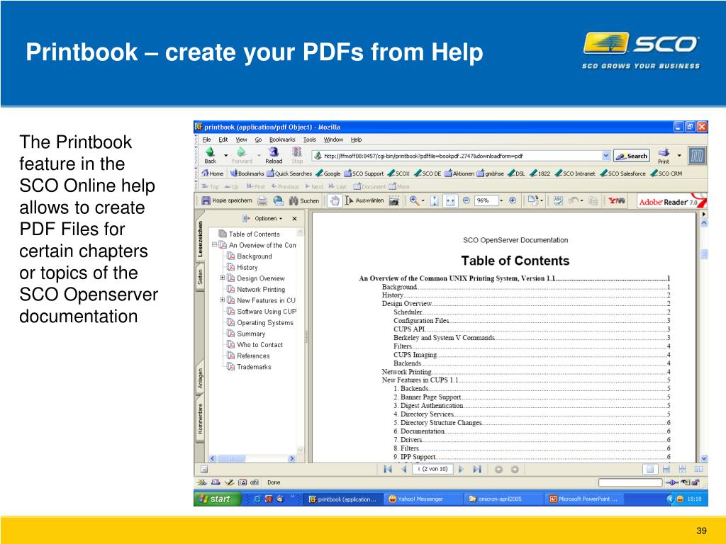The image size is (726, 544).
Task: Open the SCO Support bookmark folder
Action: click(364, 174)
